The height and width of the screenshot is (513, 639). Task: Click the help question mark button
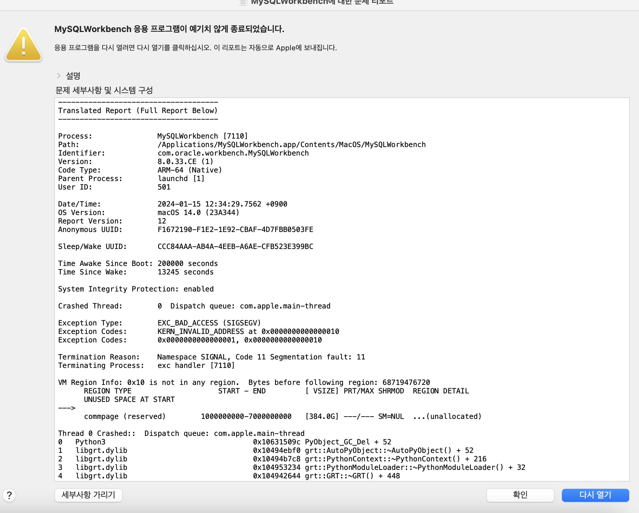[x=9, y=495]
